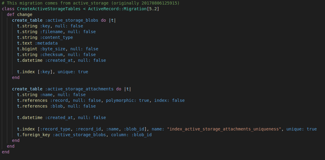325x160 pixels.
Task: Place cursor on the comment line at top
Action: pyautogui.click(x=90, y=3)
